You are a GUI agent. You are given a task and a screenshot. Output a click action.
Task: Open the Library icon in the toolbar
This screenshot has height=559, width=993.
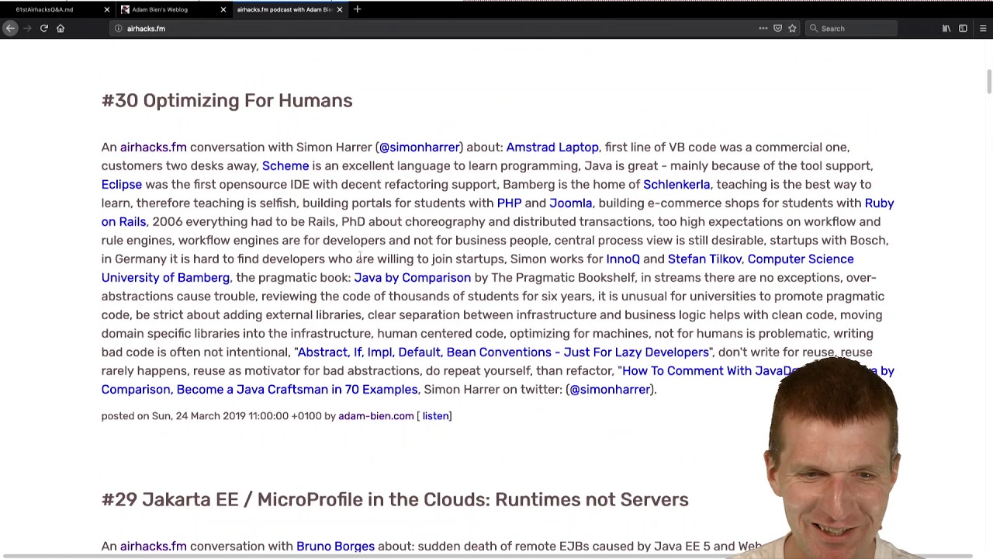946,29
